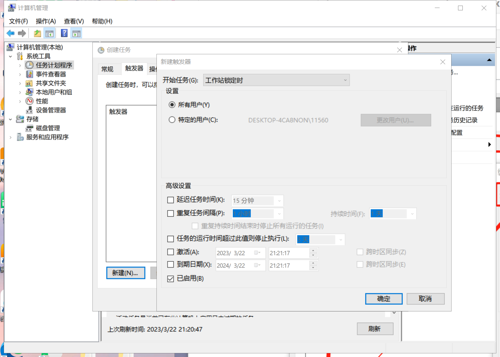Uncheck the 已启用 checkbox
This screenshot has width=500, height=357.
pos(170,279)
